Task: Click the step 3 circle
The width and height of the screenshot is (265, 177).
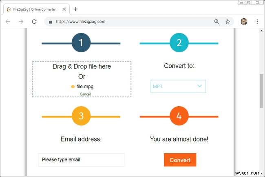Action: tap(81, 116)
